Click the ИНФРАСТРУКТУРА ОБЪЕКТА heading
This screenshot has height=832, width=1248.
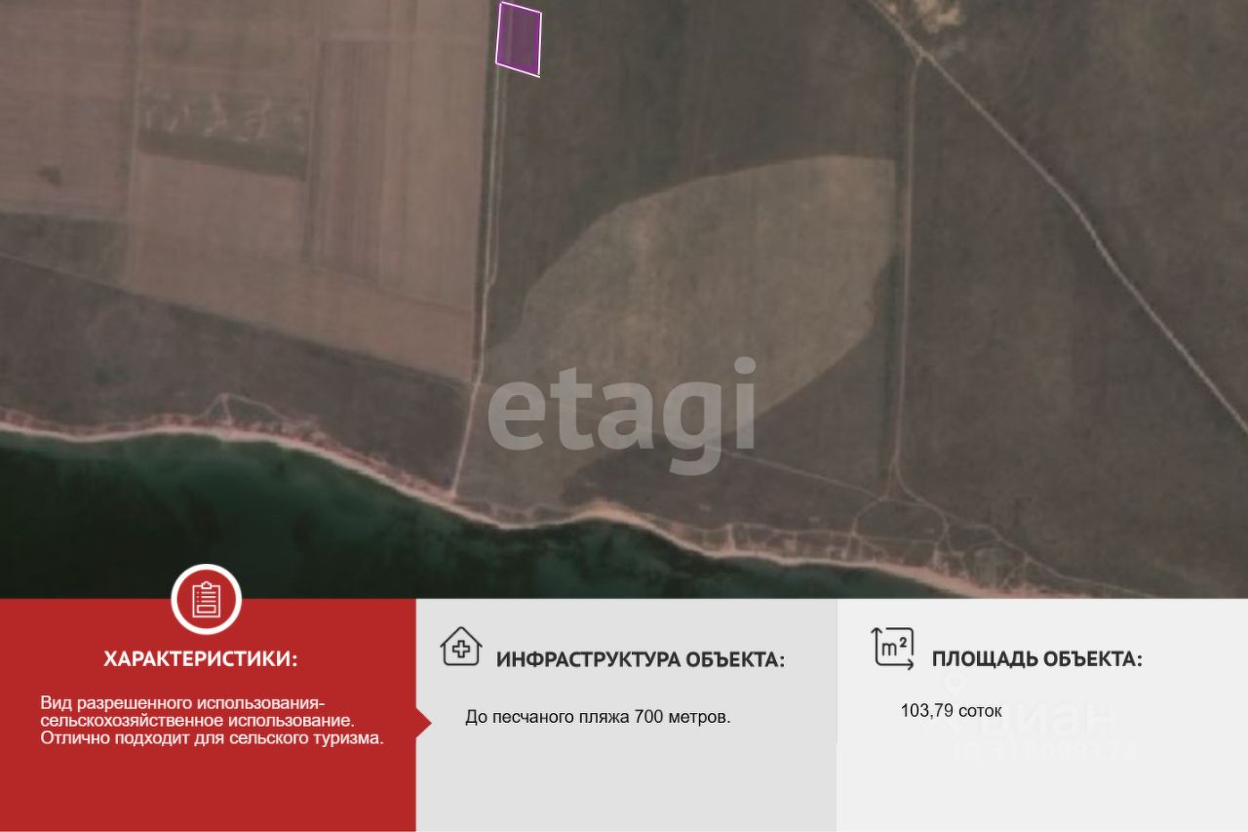click(641, 660)
